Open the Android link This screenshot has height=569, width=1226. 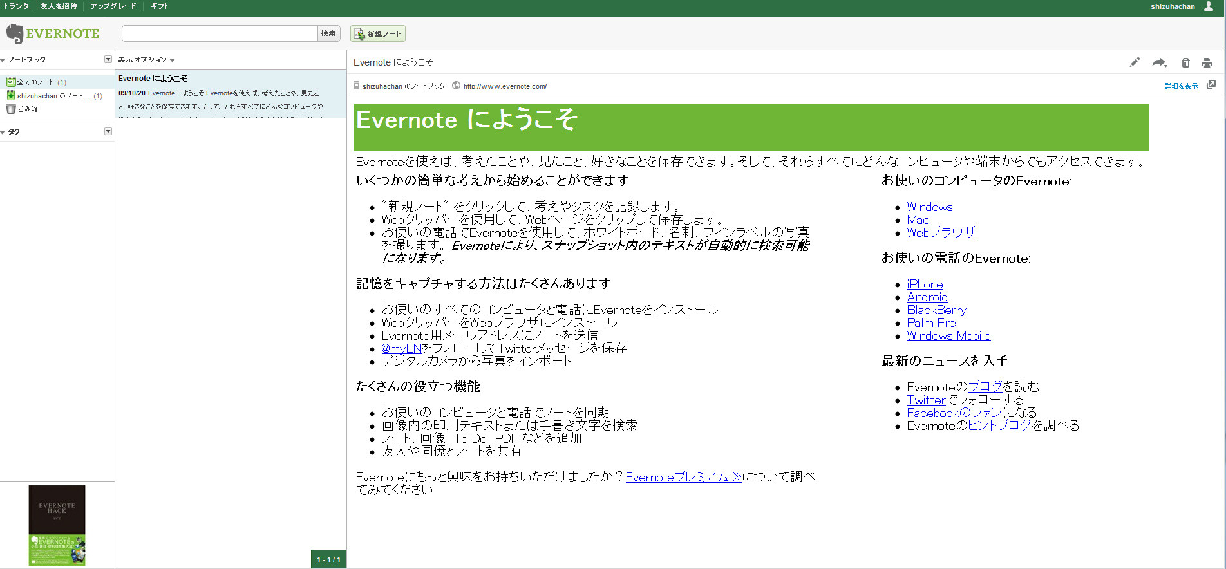tap(927, 297)
